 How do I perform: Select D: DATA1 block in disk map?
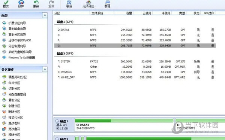[x=124, y=125]
